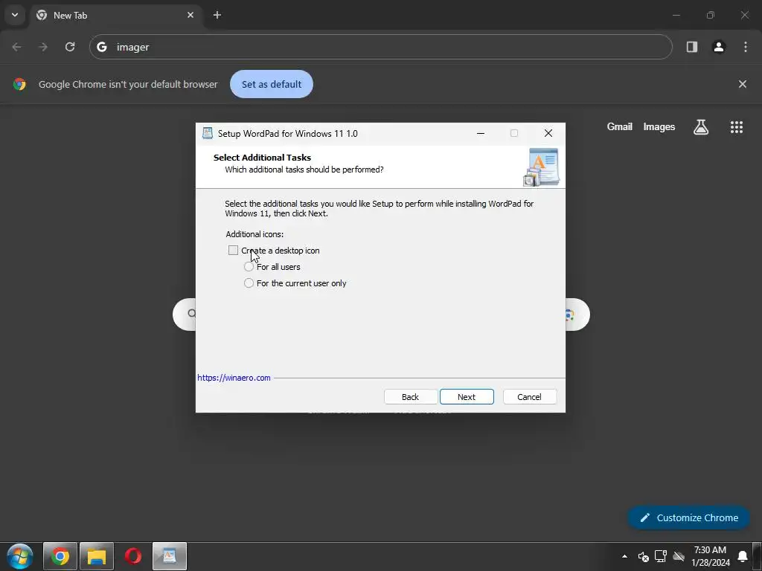
Task: Click the muted volume tray icon
Action: 644,556
